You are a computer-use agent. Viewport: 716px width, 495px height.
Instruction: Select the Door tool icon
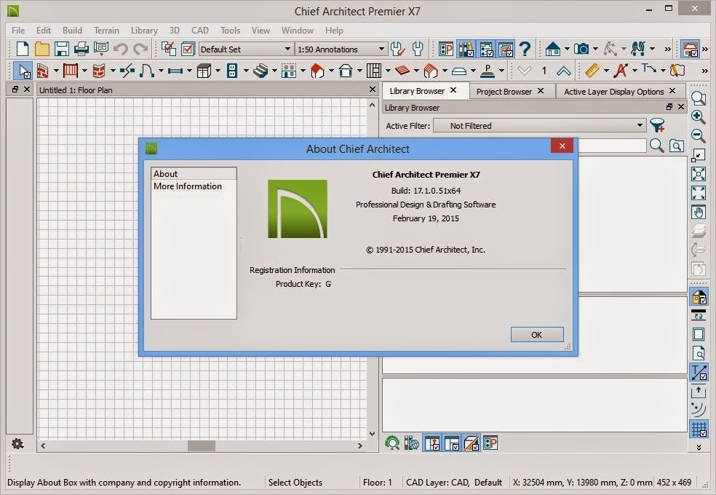(147, 71)
